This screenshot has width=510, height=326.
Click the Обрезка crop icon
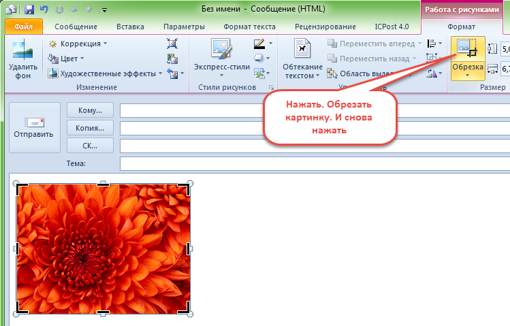pos(467,49)
